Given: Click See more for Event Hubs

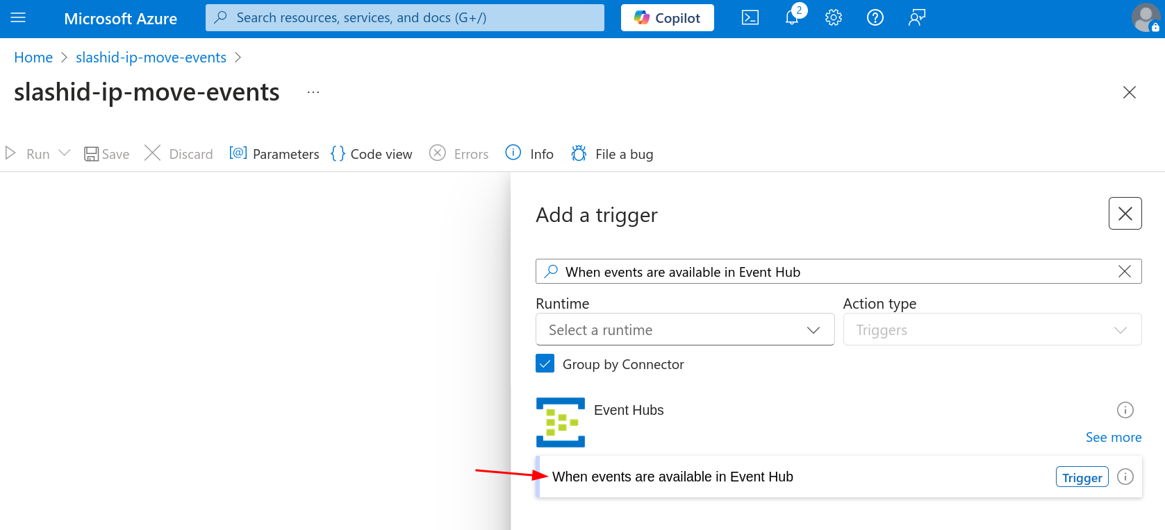Looking at the screenshot, I should [1114, 437].
